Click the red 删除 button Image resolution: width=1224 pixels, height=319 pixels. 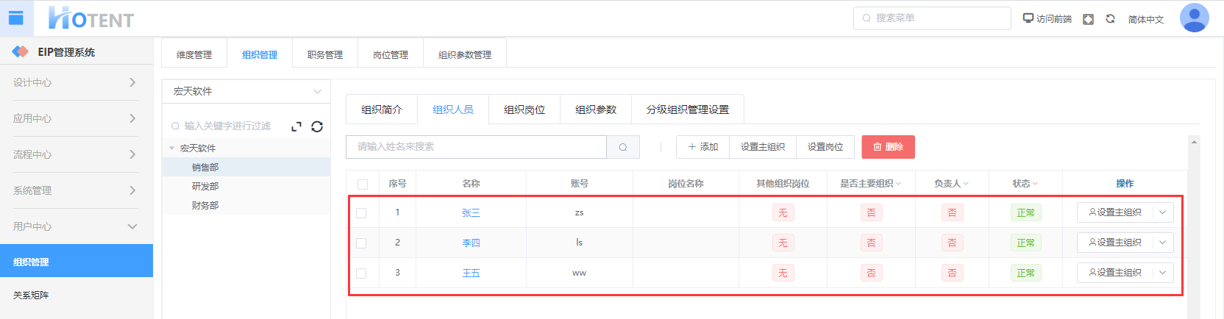click(x=888, y=147)
